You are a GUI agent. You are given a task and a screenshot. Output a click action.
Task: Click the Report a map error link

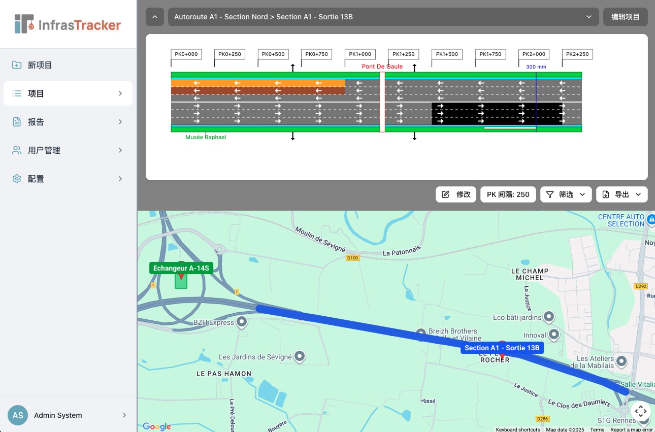tap(631, 429)
